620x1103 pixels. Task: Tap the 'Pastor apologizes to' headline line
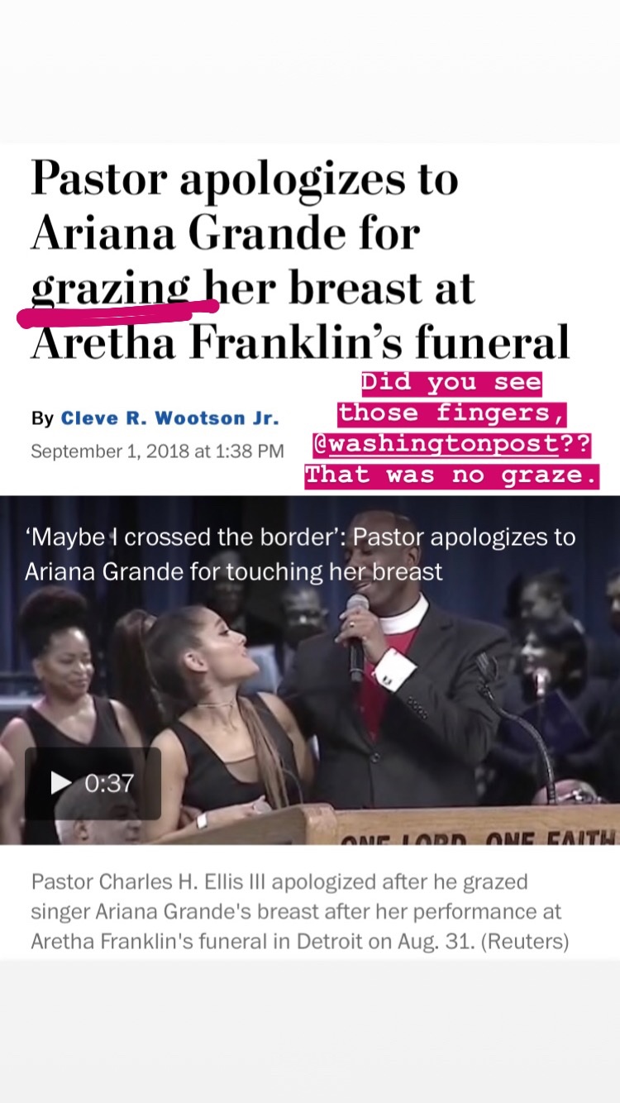[x=244, y=180]
